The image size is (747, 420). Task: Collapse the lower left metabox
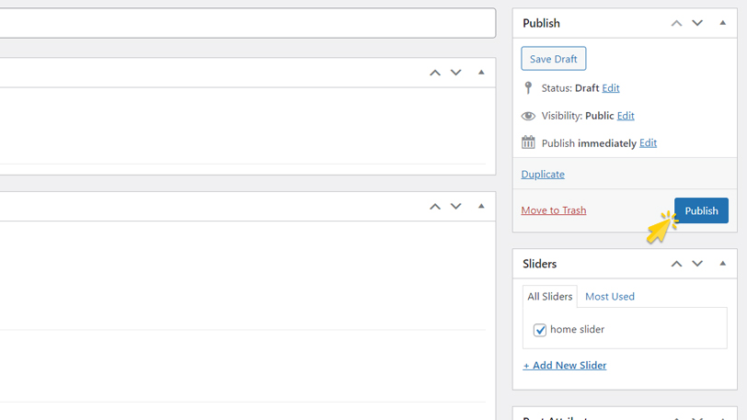click(481, 207)
